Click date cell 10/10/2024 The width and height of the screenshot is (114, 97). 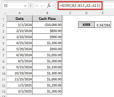click(20, 73)
